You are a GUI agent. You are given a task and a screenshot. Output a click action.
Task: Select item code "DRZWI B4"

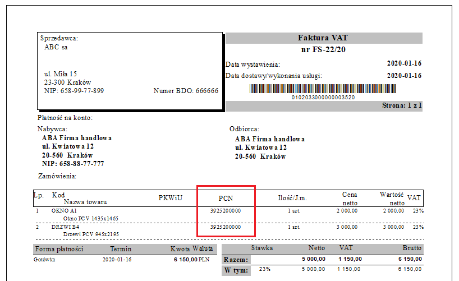(65, 227)
